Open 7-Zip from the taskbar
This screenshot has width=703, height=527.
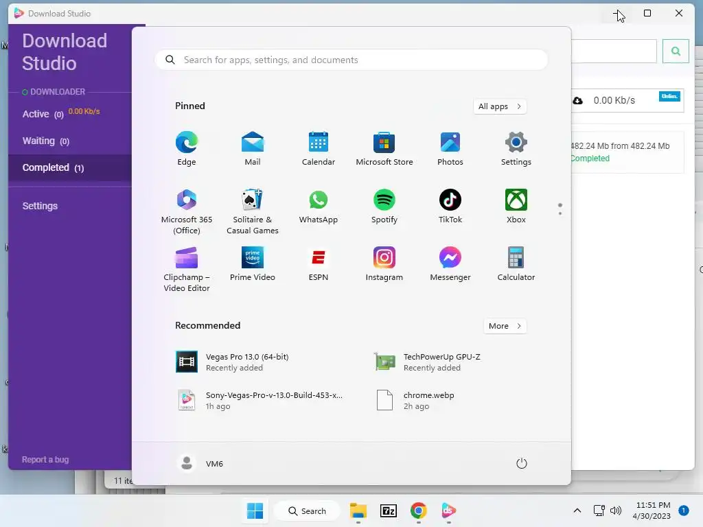(x=389, y=511)
